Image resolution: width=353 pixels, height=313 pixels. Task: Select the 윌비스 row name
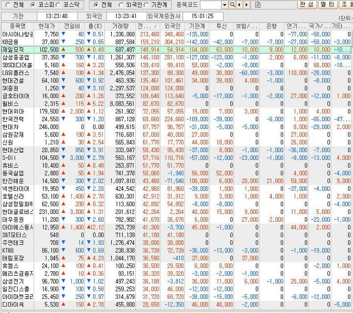[10, 104]
